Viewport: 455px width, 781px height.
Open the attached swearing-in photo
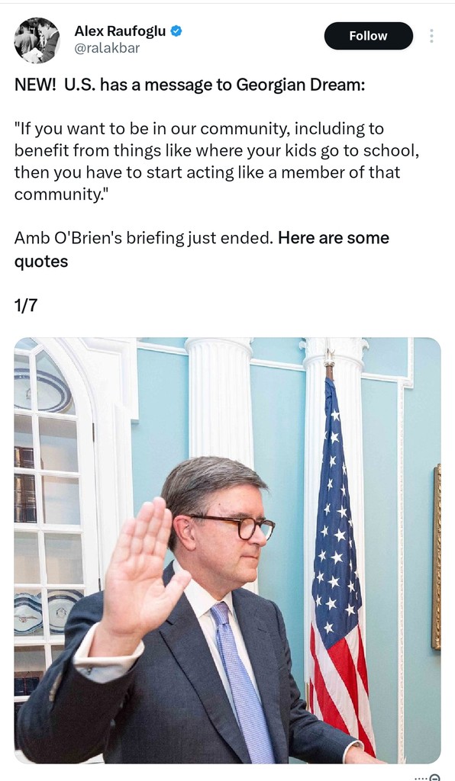227,550
